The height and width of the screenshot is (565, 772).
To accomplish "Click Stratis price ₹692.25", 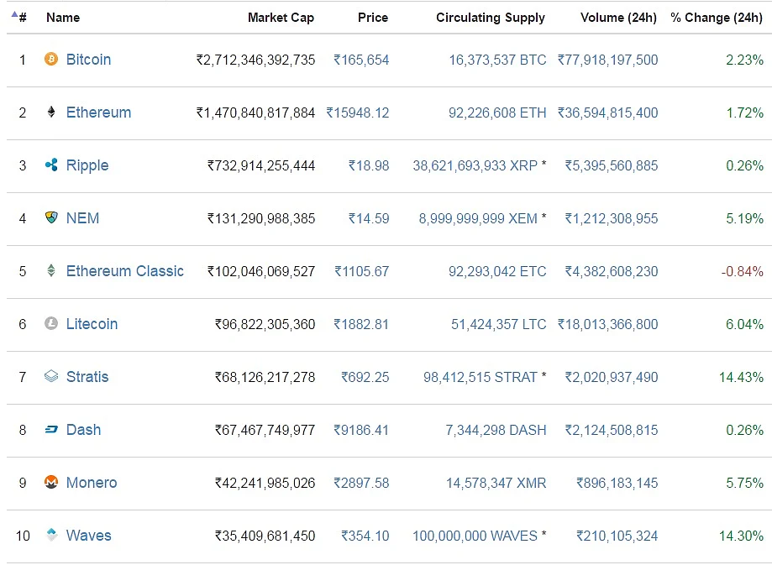I will 365,378.
